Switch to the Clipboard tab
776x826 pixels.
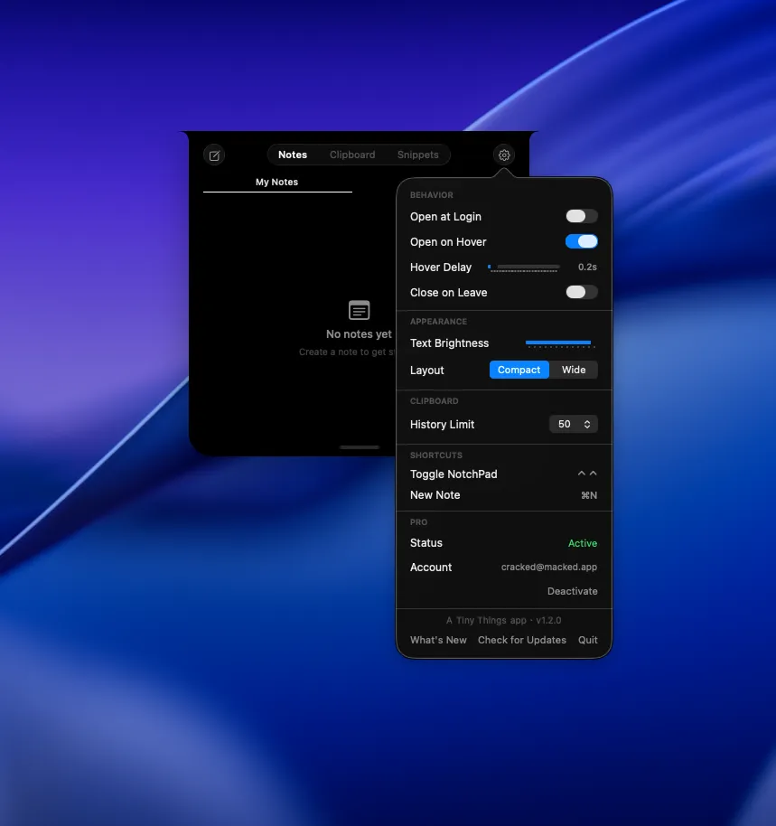coord(352,155)
